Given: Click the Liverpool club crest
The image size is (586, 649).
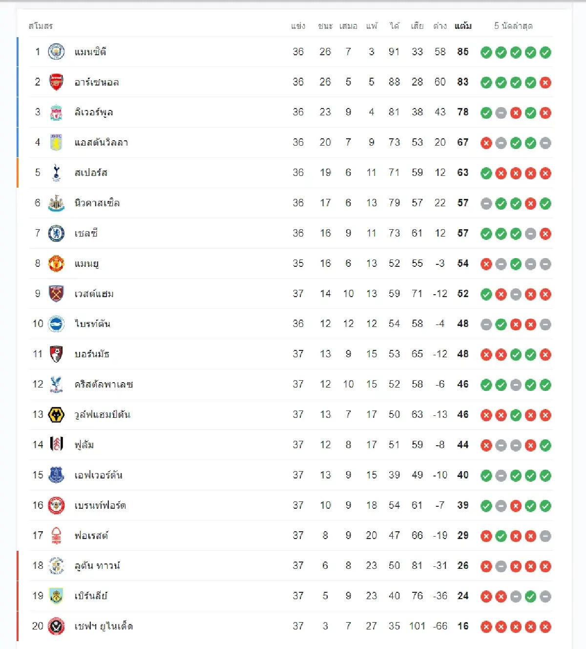Looking at the screenshot, I should pos(56,112).
